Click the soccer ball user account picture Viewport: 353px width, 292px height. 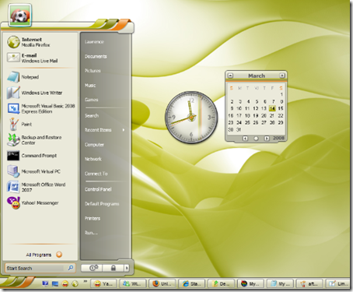20,16
